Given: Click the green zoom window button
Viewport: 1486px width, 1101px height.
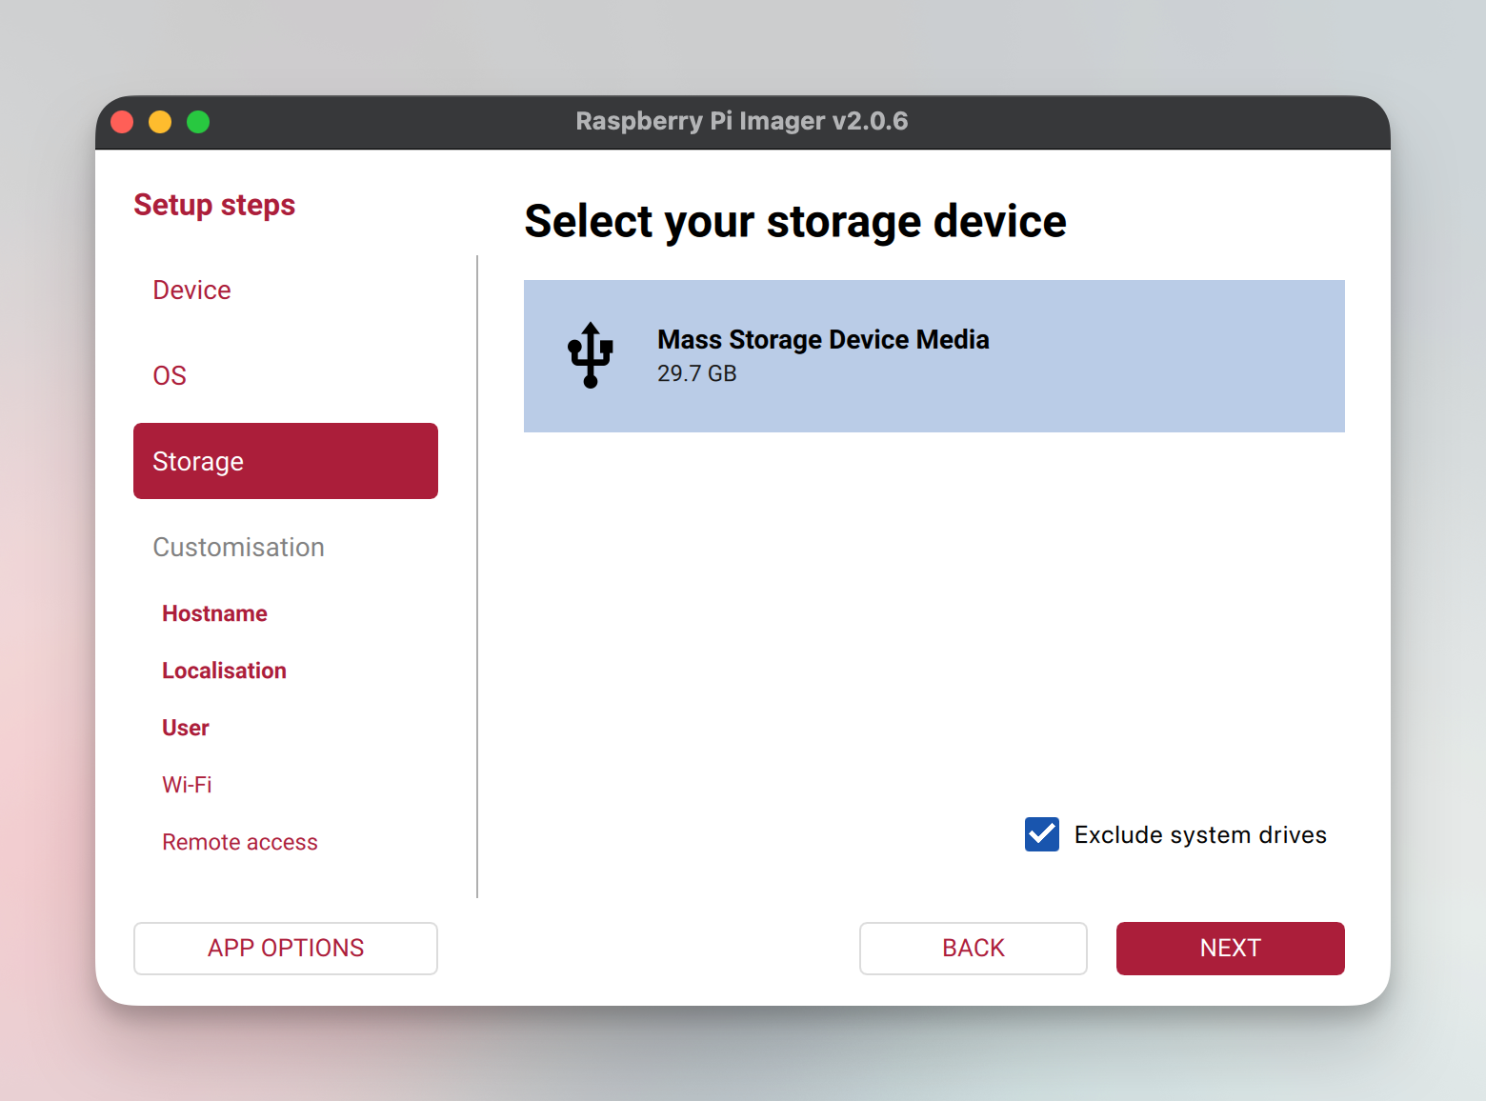Looking at the screenshot, I should 198,122.
